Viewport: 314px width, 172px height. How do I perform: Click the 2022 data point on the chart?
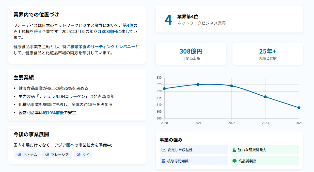pos(232,86)
